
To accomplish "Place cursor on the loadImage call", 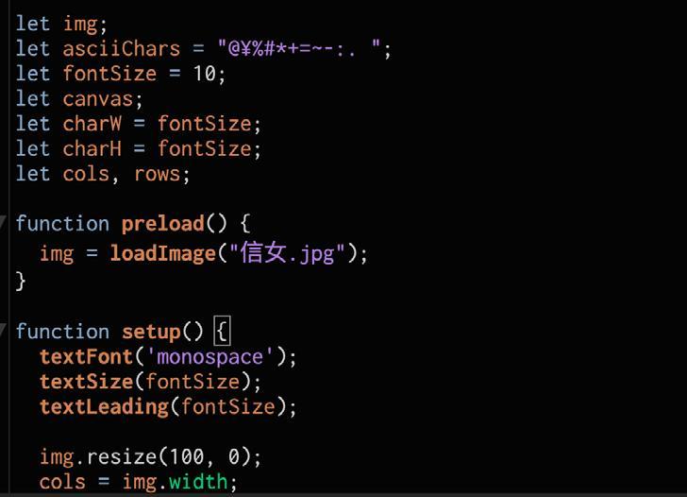I will pos(162,253).
